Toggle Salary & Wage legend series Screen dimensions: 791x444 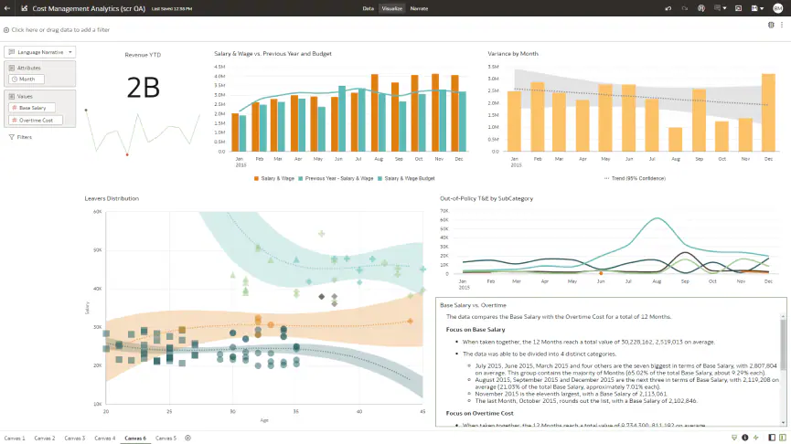[274, 179]
